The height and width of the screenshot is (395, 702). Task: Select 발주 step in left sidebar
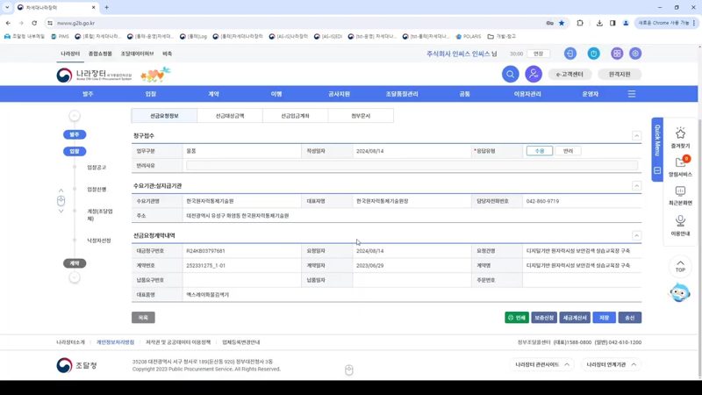coord(75,134)
